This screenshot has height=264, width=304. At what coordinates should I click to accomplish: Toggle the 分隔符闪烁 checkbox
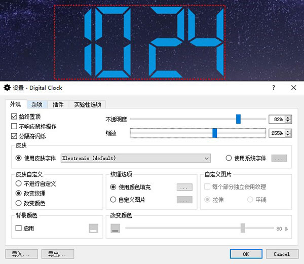[14, 136]
